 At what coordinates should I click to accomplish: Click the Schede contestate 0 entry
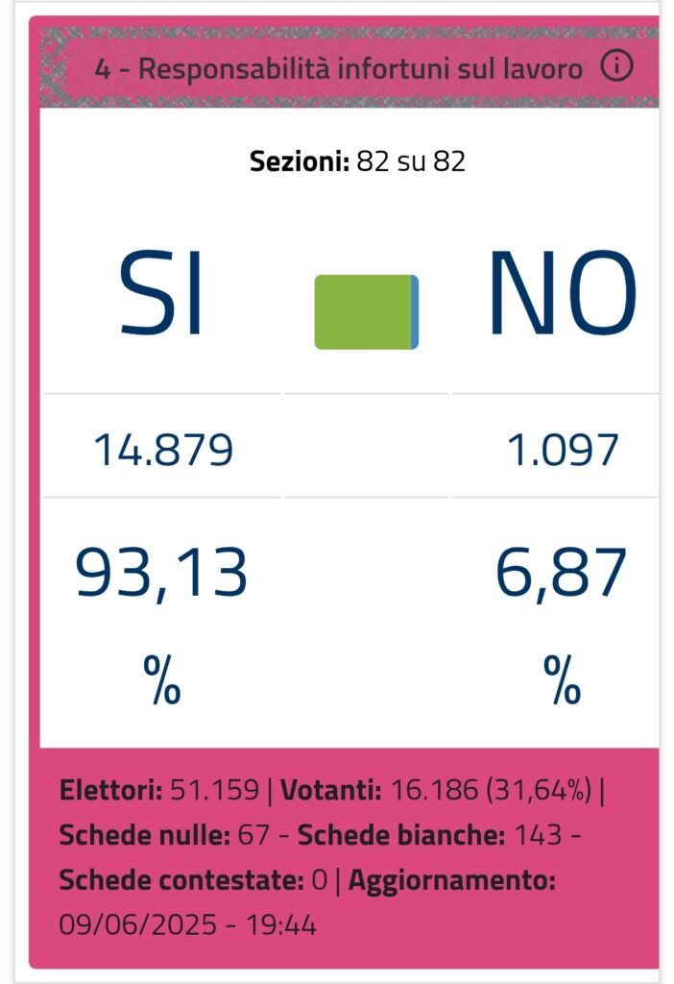pos(193,880)
